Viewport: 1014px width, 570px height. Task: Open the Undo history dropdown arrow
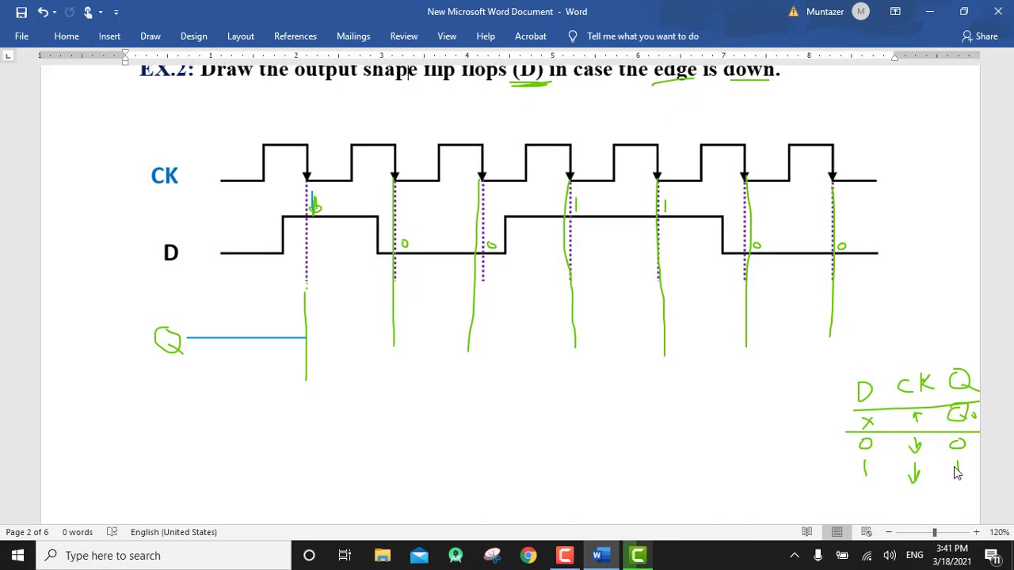tap(54, 12)
